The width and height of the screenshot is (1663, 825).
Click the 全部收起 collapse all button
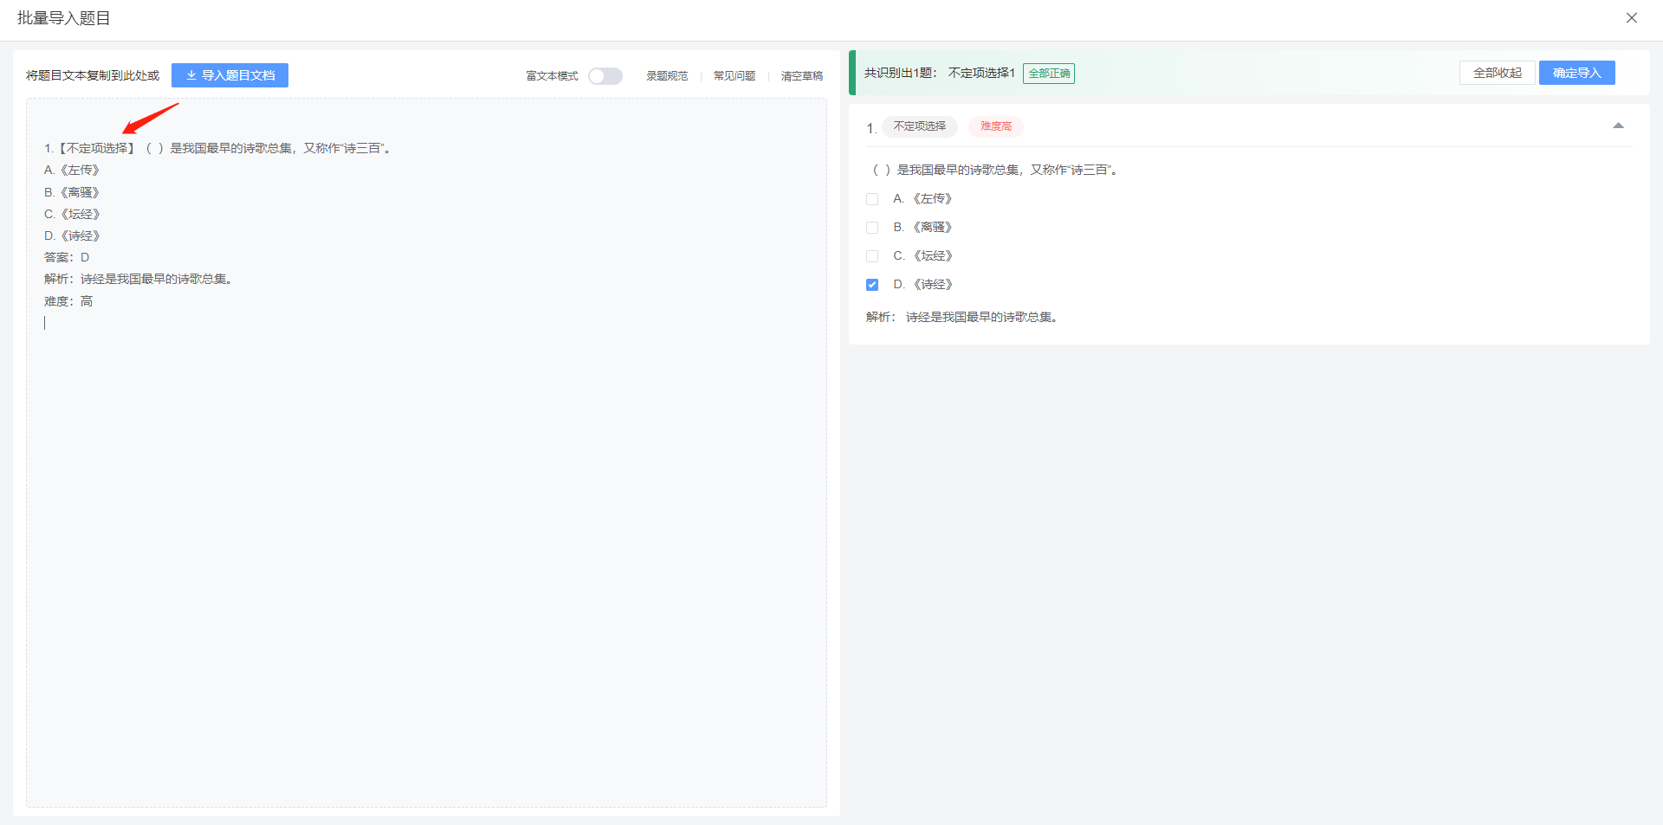tap(1497, 73)
